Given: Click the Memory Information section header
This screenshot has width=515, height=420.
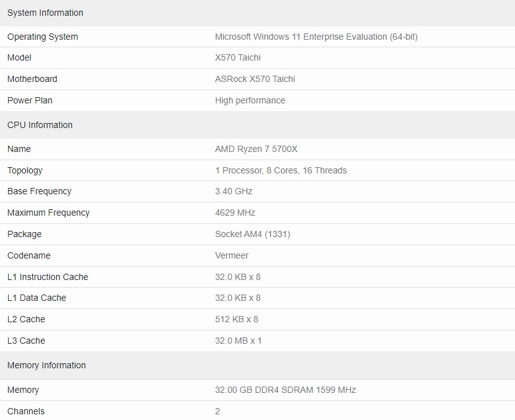Looking at the screenshot, I should point(46,365).
